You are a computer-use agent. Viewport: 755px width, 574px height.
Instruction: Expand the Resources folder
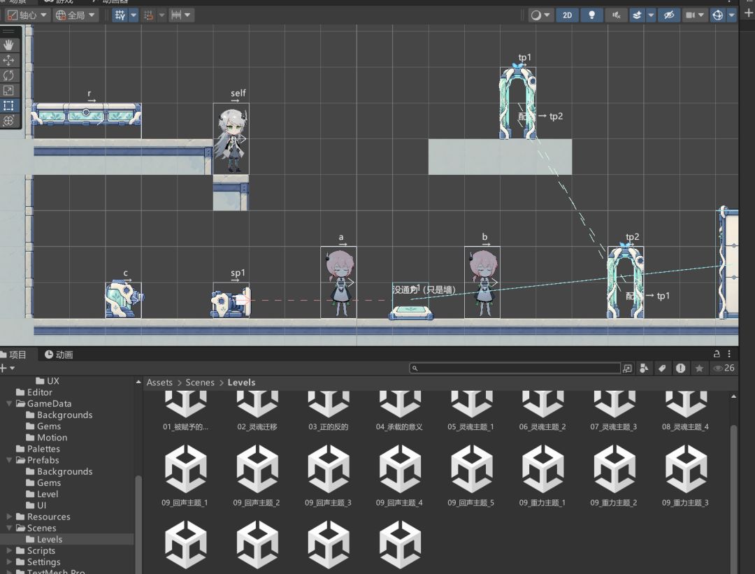point(9,517)
